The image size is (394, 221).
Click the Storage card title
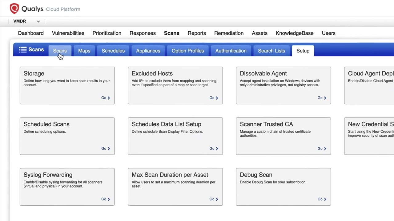34,73
